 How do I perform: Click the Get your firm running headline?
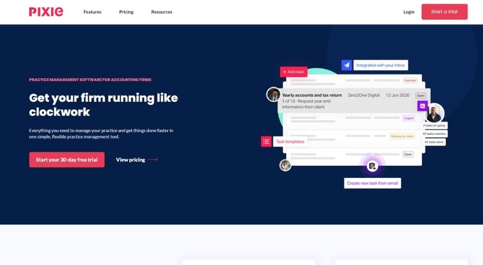click(103, 105)
